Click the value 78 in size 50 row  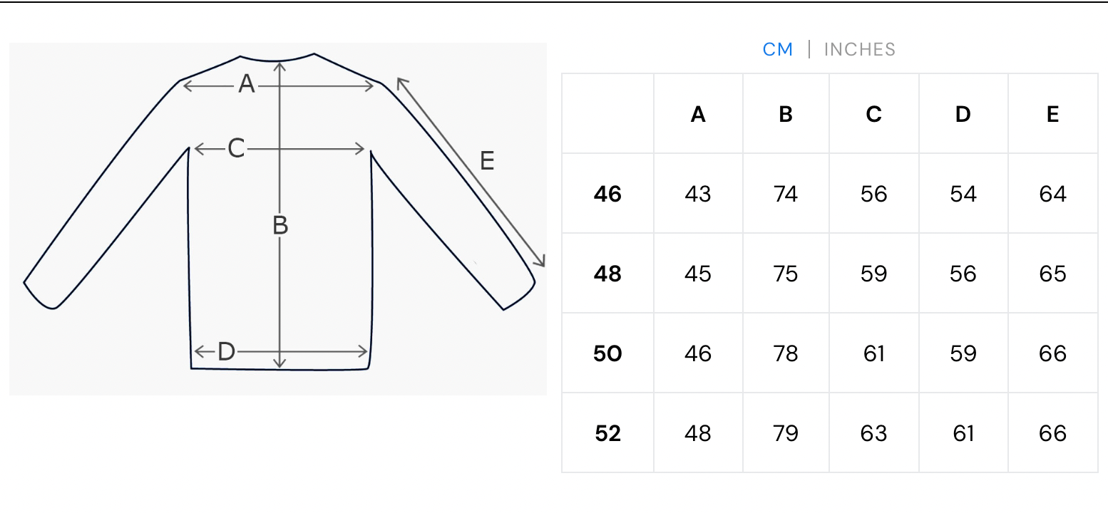coord(786,353)
